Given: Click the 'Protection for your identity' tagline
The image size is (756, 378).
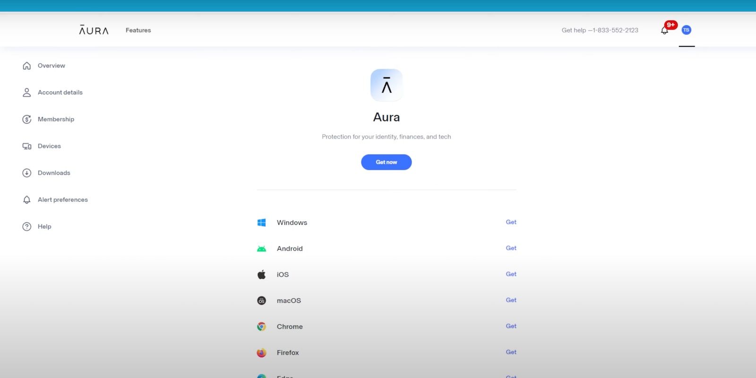Looking at the screenshot, I should click(387, 137).
